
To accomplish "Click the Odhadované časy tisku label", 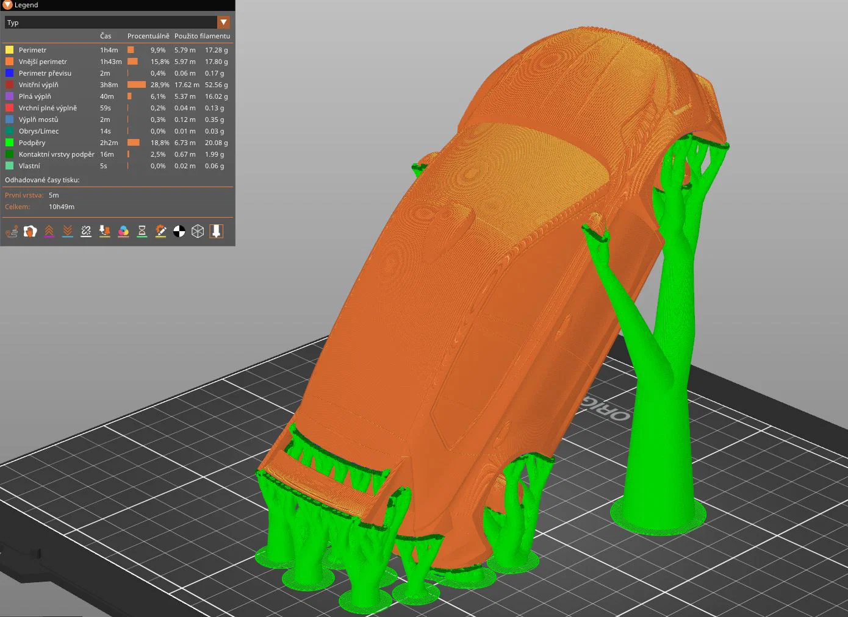I will click(42, 180).
